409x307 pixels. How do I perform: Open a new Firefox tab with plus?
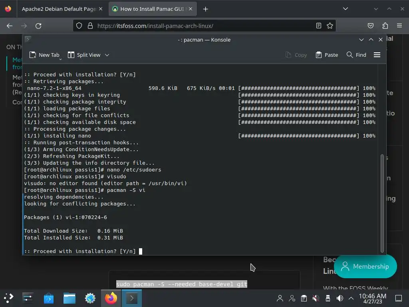coord(206,9)
